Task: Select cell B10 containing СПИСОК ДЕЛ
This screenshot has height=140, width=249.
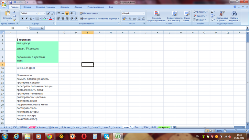Action: tap(37, 68)
